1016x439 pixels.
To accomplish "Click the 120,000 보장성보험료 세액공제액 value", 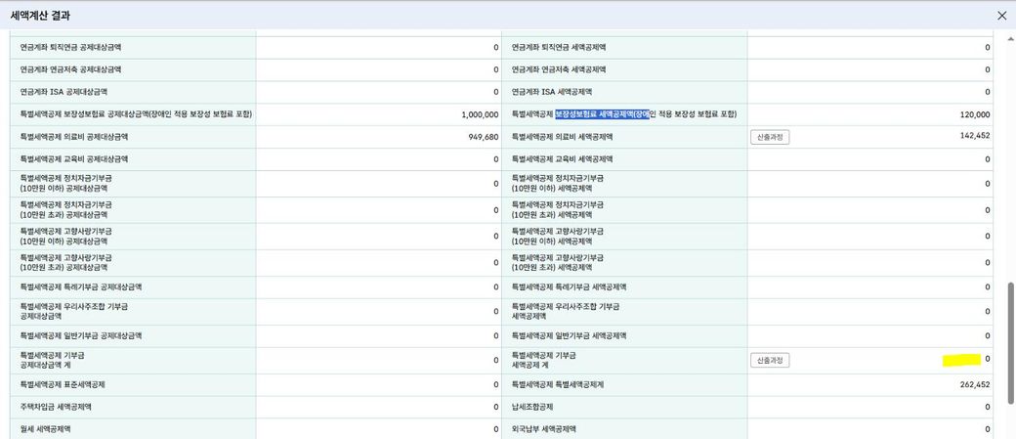I will pyautogui.click(x=974, y=115).
